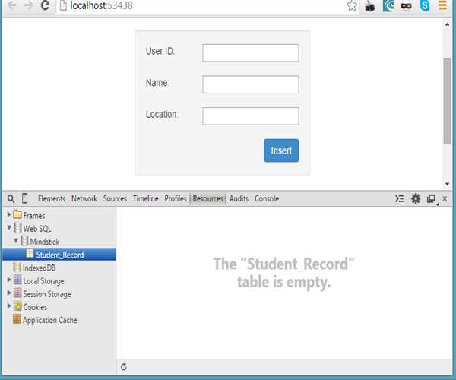Refresh the Student_Record table view
The image size is (456, 380).
coord(125,368)
